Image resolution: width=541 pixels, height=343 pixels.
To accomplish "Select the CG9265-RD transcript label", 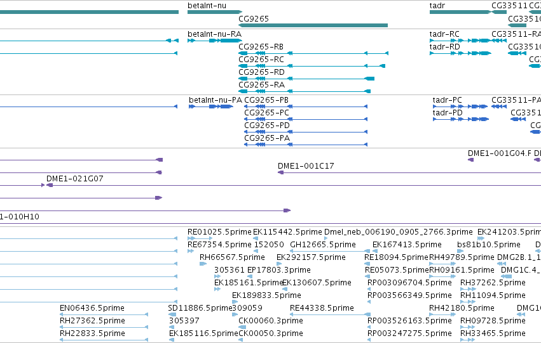I will click(261, 72).
